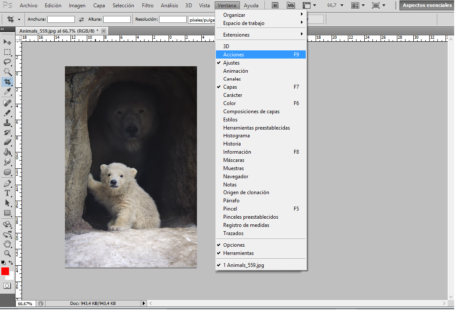Choose Pinceles preestablecidos from the menu
This screenshot has height=310, width=455.
261,217
